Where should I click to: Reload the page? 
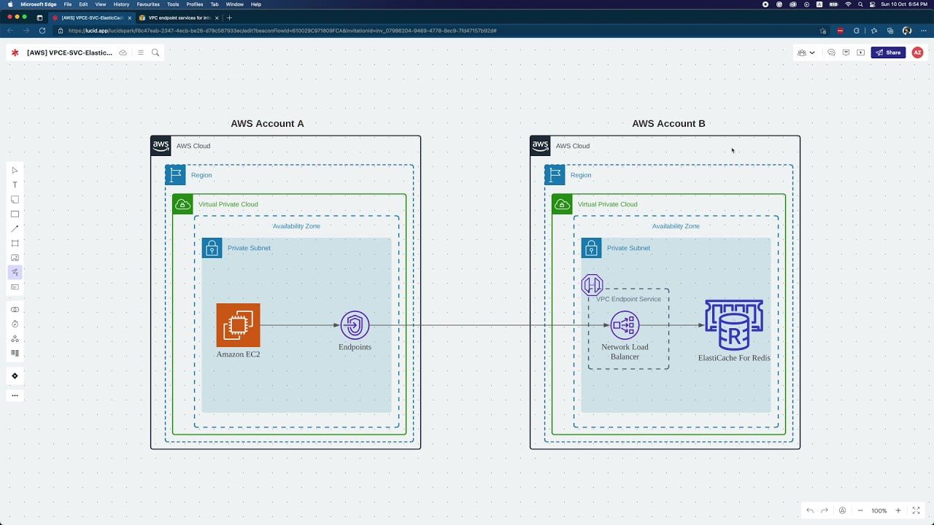coord(42,31)
